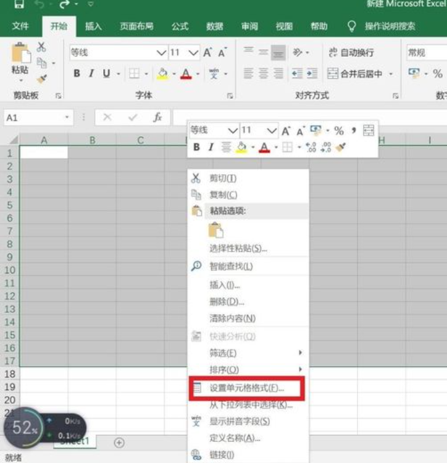Viewport: 447px width, 463px height.
Task: Expand the 筛选(E) submenu
Action: point(248,353)
